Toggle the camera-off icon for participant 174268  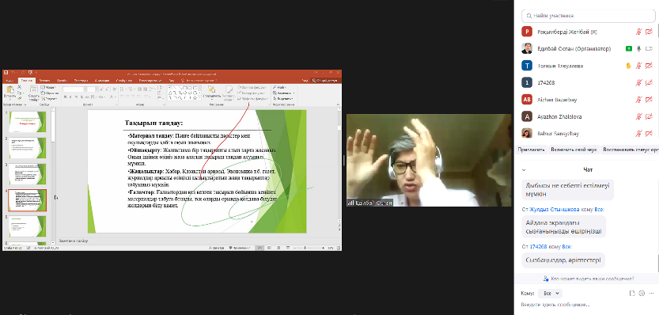click(x=649, y=82)
